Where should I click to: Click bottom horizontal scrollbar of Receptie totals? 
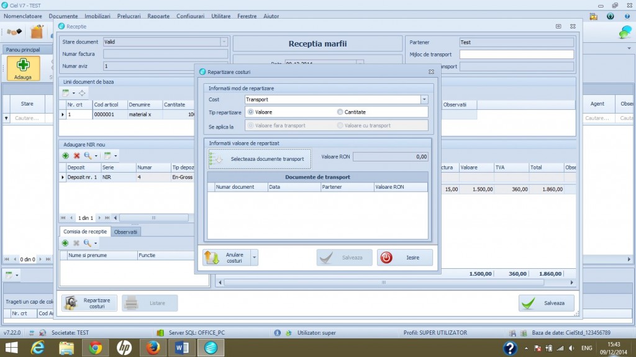[x=384, y=282]
